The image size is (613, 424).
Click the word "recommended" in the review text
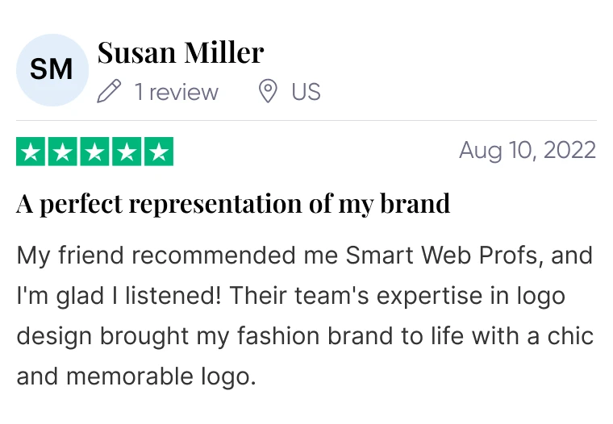pyautogui.click(x=213, y=256)
